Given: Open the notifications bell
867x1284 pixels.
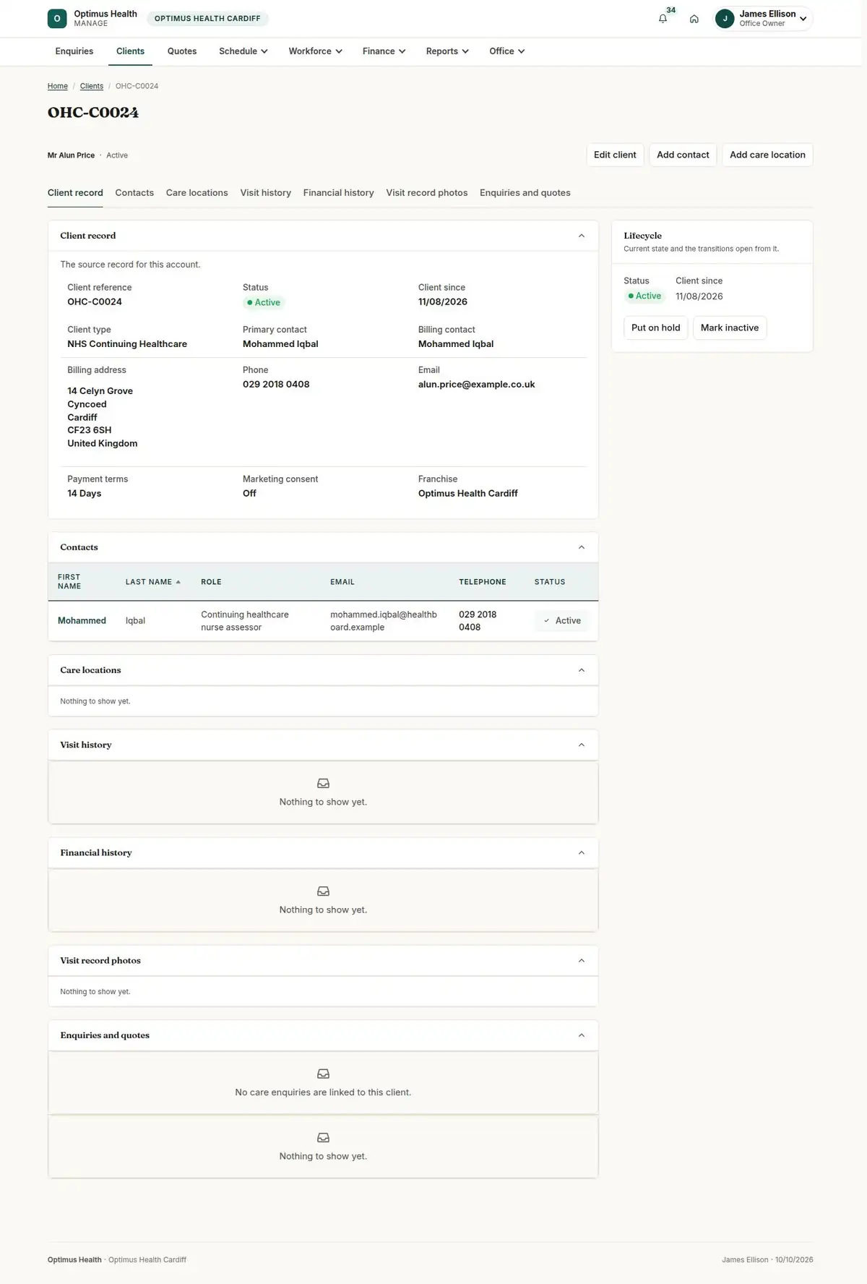Looking at the screenshot, I should (663, 19).
